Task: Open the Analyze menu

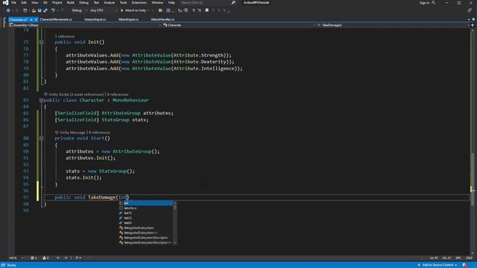Action: (x=110, y=3)
